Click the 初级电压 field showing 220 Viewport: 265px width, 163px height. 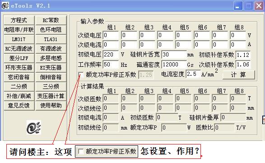(x=111, y=55)
